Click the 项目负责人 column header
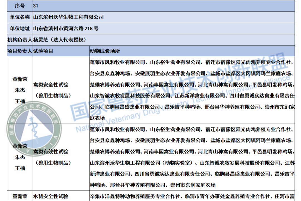The width and height of the screenshot is (301, 201). click(x=20, y=51)
